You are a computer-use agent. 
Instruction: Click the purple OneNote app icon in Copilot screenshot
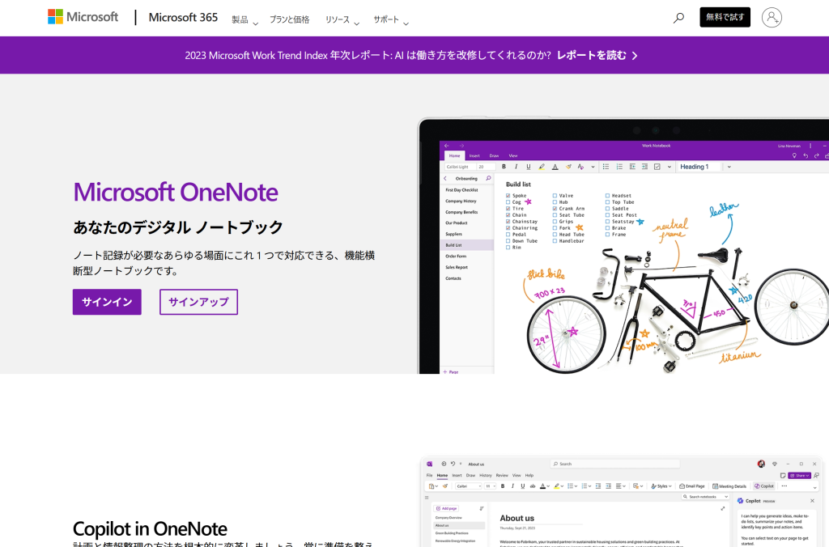430,464
